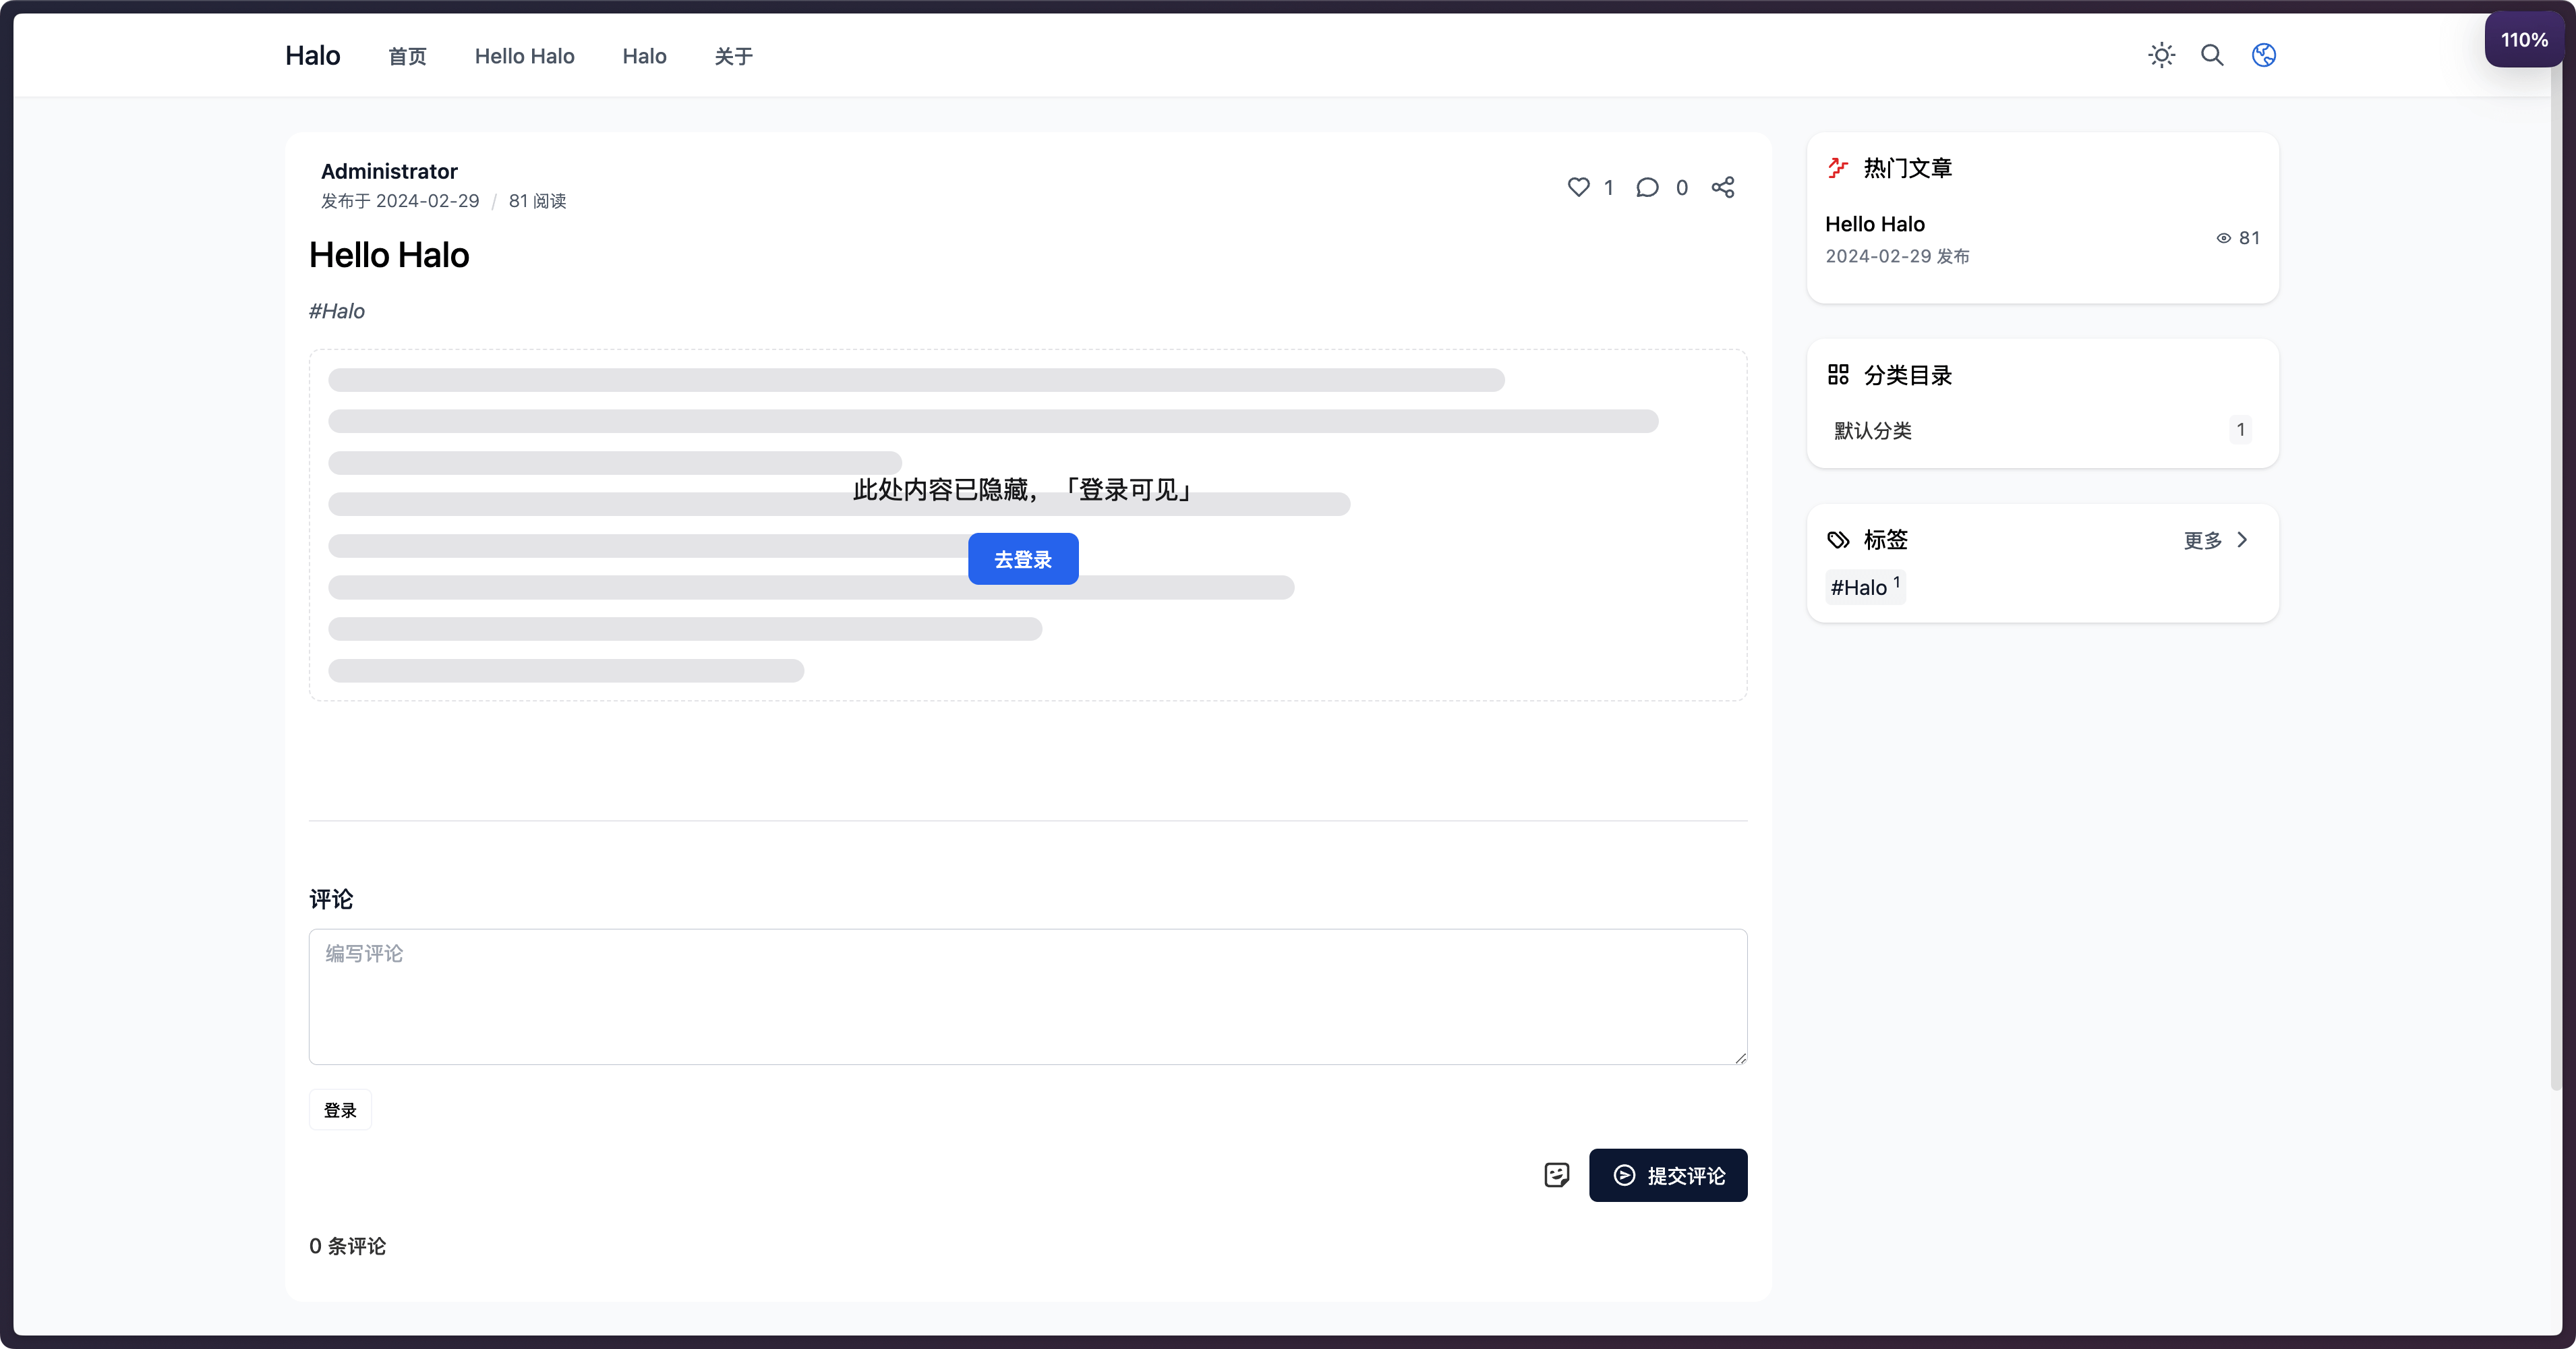Click the 登录 button under comment box
This screenshot has height=1349, width=2576.
[x=340, y=1110]
